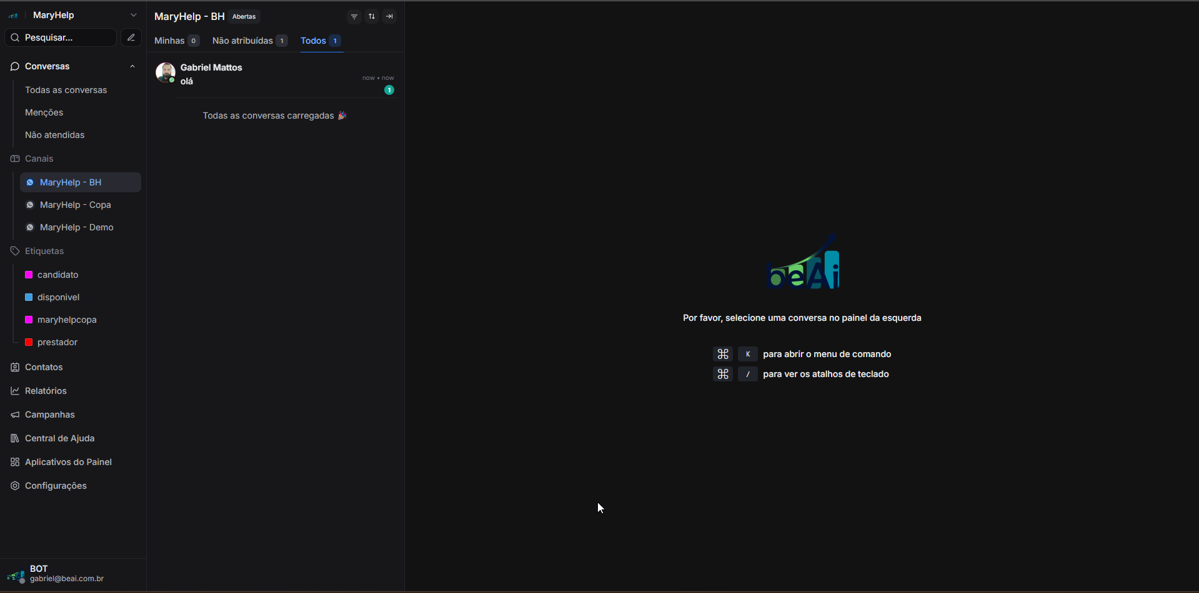The image size is (1199, 593).
Task: Go to Menções
Action: [44, 112]
